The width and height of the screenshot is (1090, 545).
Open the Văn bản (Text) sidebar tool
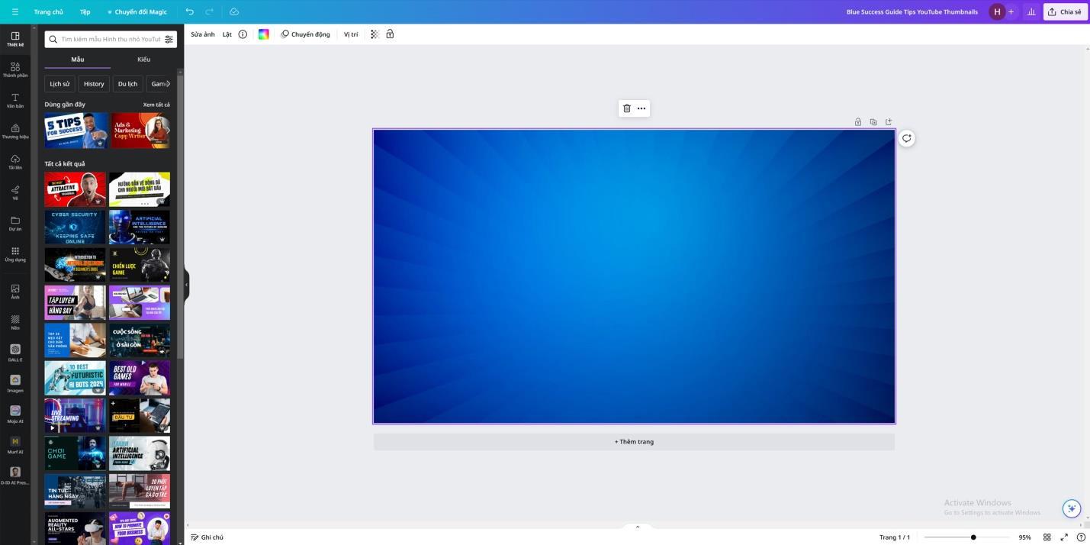point(15,100)
